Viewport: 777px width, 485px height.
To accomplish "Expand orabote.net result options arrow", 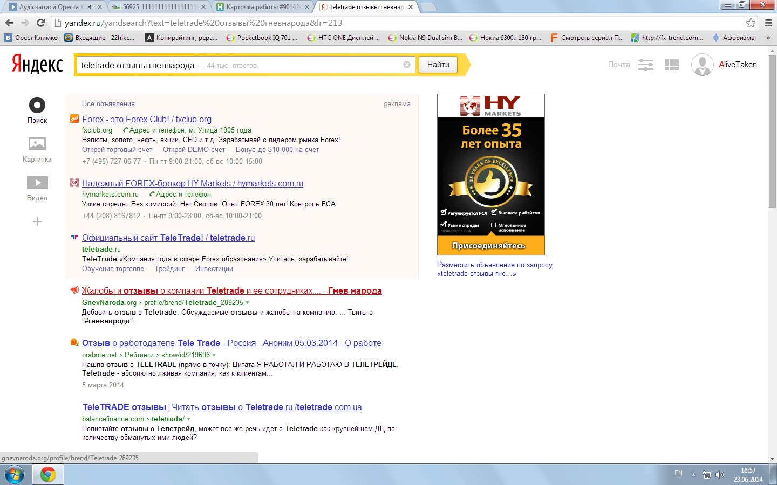I will tap(214, 355).
